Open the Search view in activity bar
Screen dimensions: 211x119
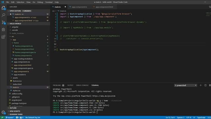click(3, 15)
